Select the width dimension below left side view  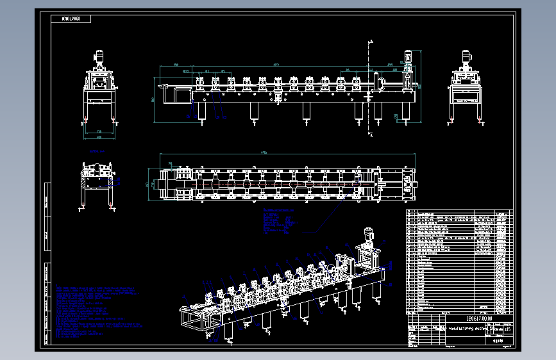[x=99, y=135]
